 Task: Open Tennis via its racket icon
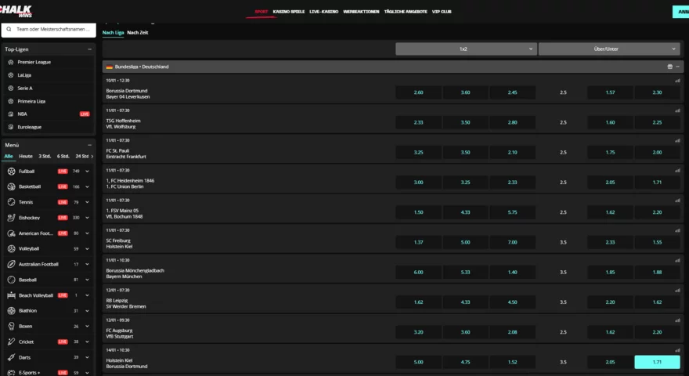tap(12, 202)
